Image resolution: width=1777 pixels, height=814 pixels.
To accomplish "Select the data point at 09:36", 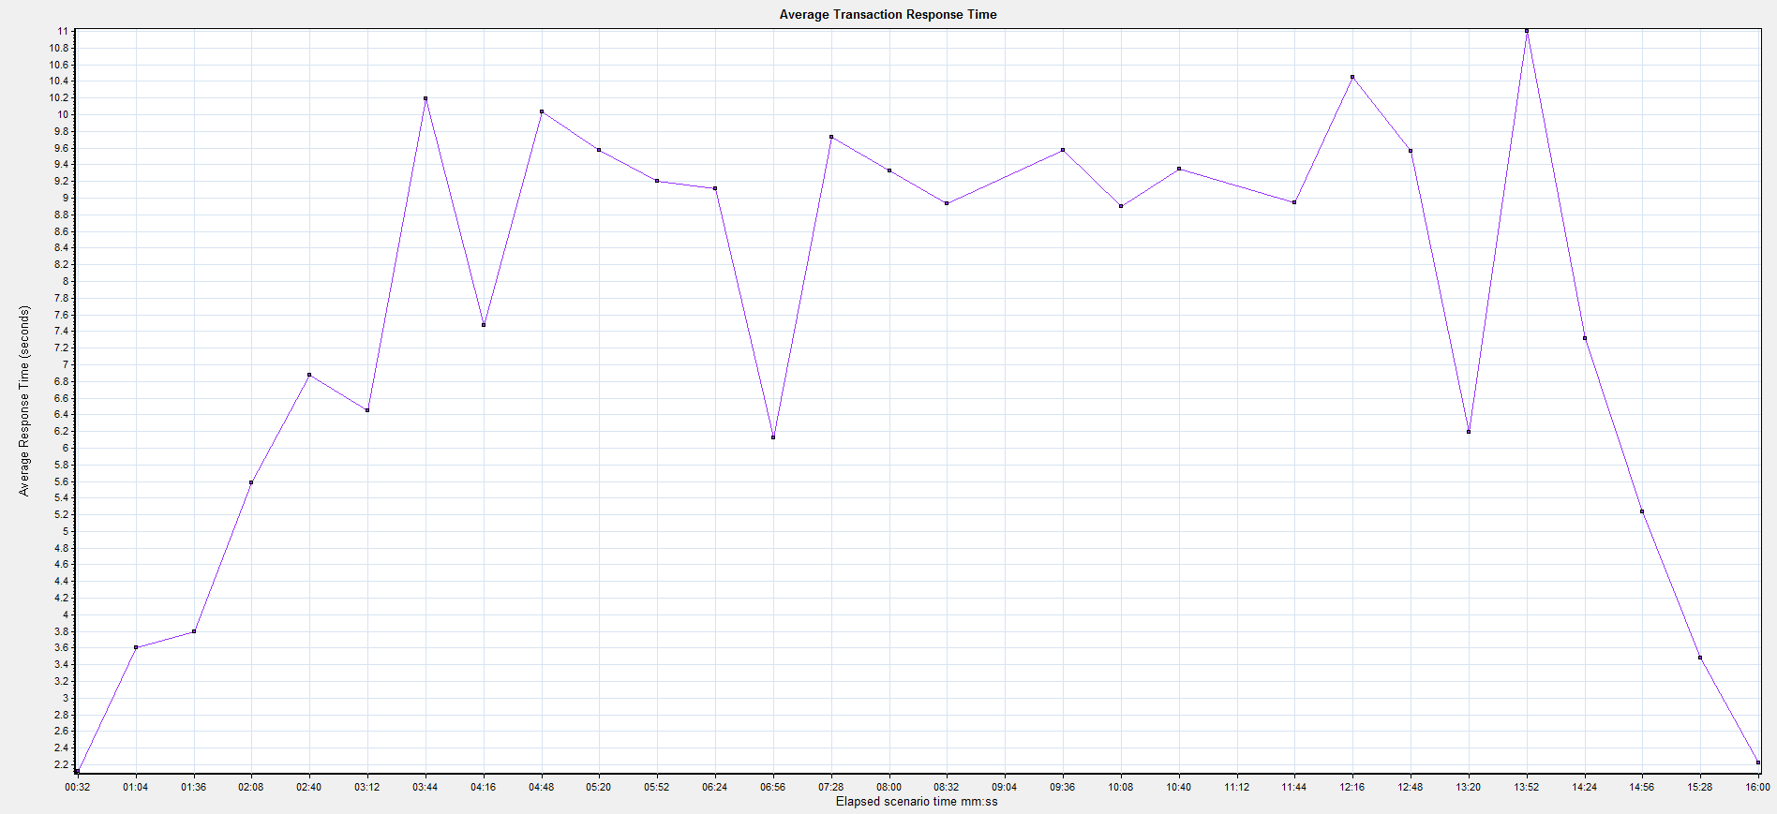I will 1063,150.
